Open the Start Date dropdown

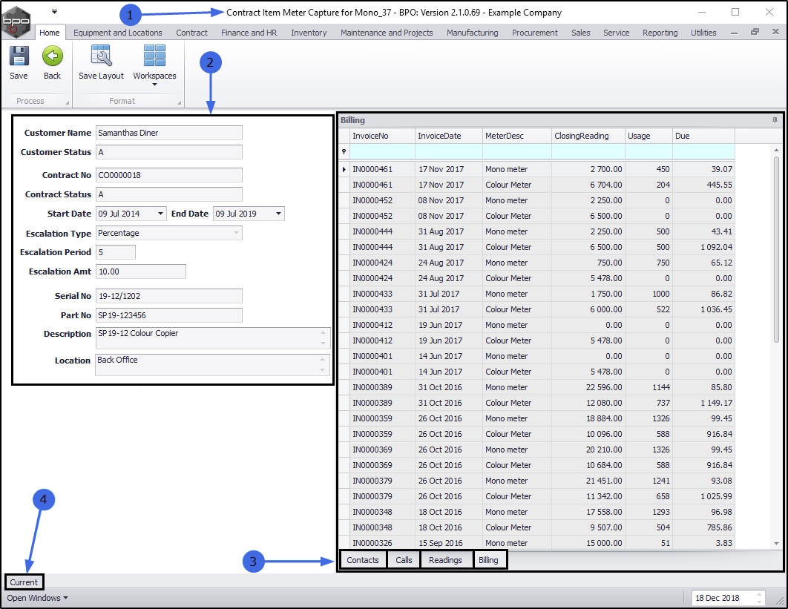(160, 214)
